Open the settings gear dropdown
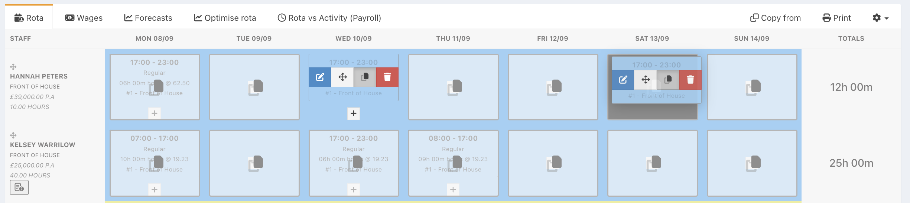Image resolution: width=910 pixels, height=203 pixels. [x=880, y=18]
